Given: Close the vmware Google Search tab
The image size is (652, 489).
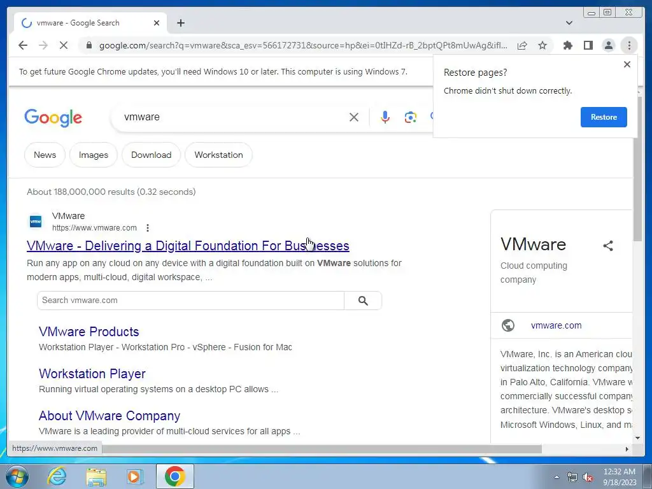Looking at the screenshot, I should [157, 23].
